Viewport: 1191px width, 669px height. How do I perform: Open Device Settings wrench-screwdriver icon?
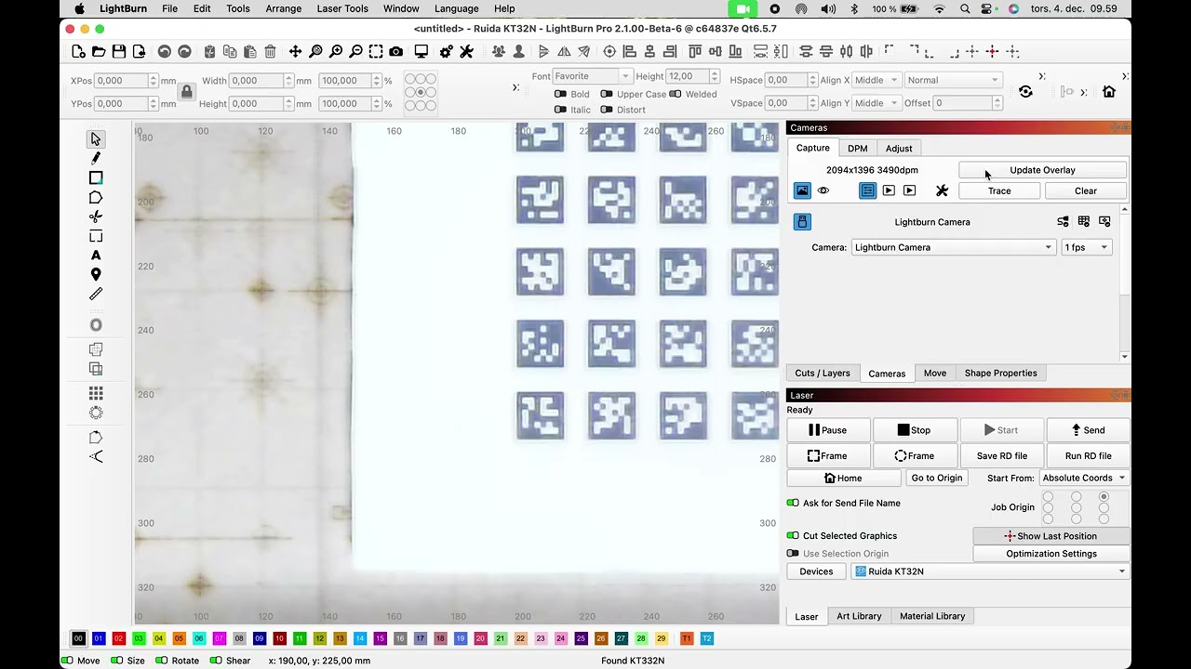467,52
